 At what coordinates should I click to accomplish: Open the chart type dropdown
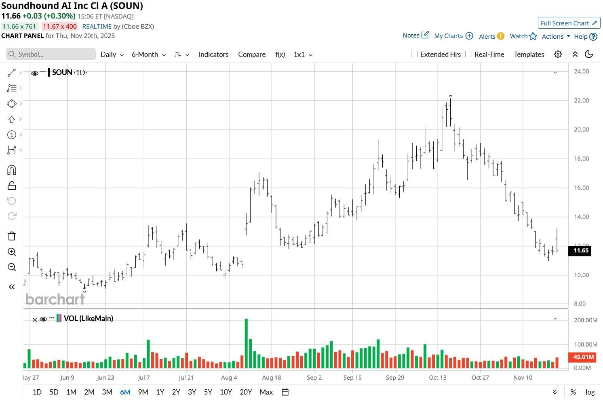[x=181, y=54]
